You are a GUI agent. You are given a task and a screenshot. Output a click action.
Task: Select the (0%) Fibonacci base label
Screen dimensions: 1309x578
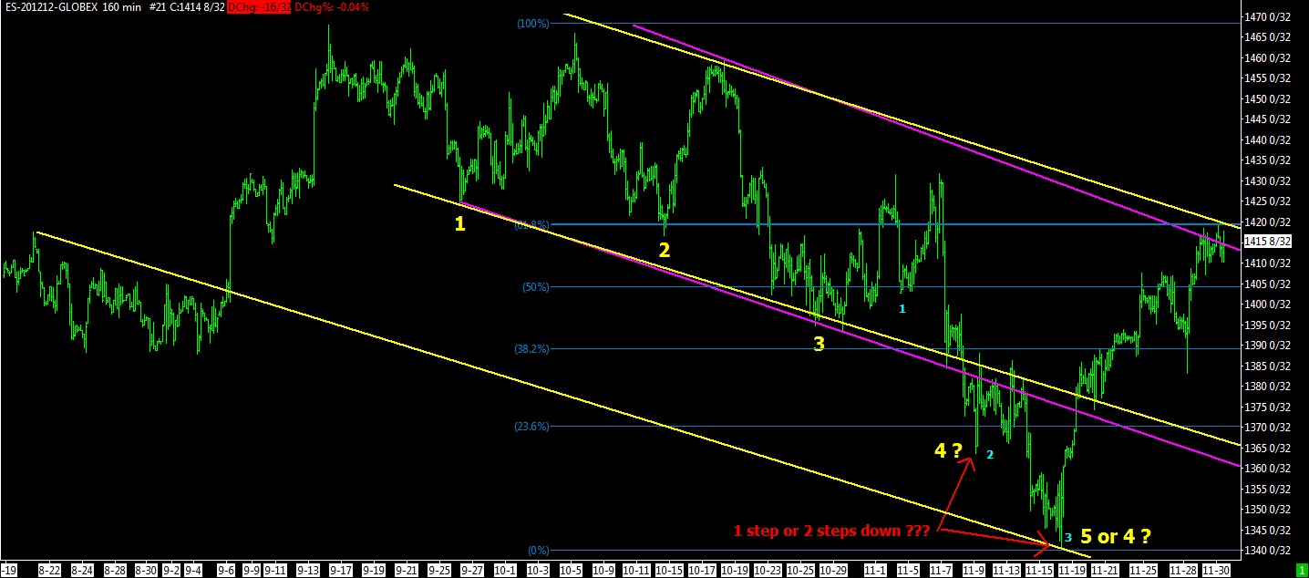pos(538,550)
